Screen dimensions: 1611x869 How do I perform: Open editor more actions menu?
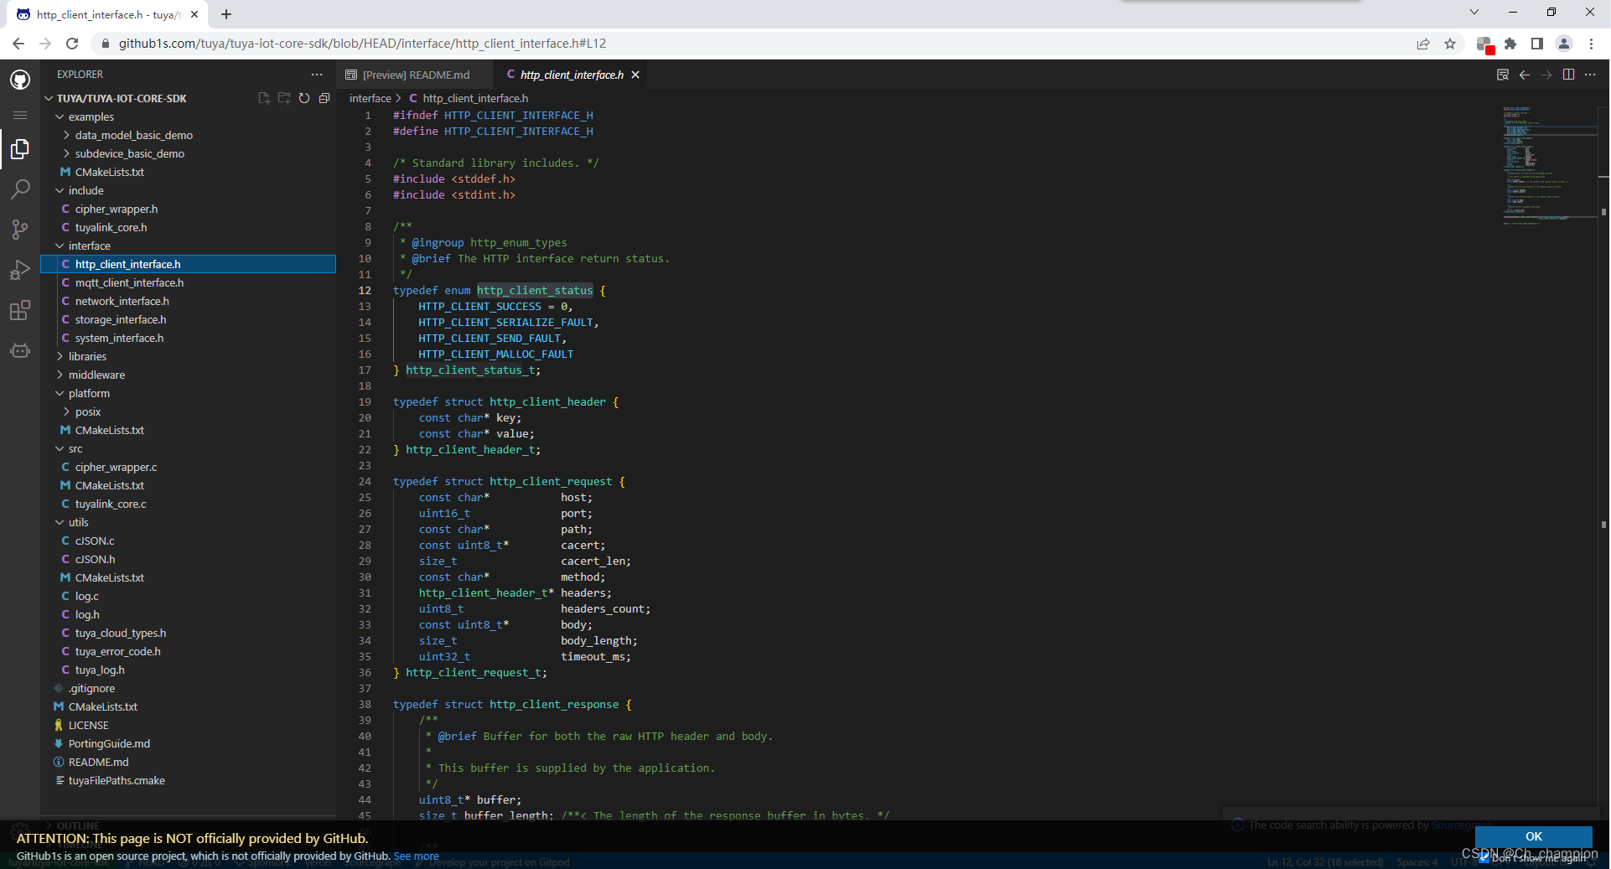(1590, 75)
